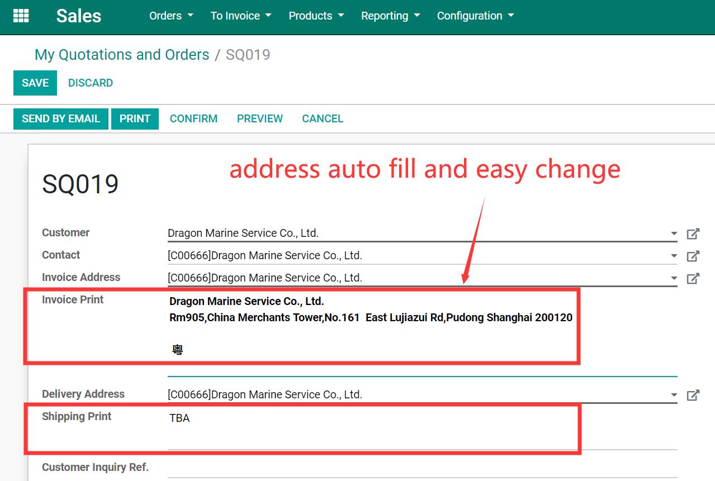715x481 pixels.
Task: Open external link for Customer record
Action: point(693,234)
